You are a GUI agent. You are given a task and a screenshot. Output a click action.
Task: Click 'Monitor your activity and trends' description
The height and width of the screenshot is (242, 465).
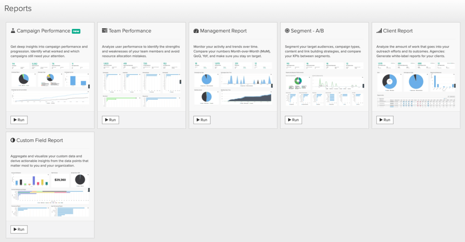point(232,51)
